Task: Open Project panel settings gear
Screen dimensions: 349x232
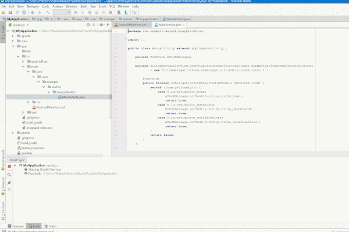Action: (x=101, y=25)
